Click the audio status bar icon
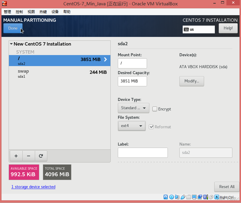241x203 pixels. [x=177, y=197]
